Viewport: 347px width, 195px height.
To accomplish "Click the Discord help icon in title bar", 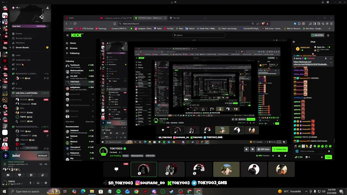I will click(328, 2).
